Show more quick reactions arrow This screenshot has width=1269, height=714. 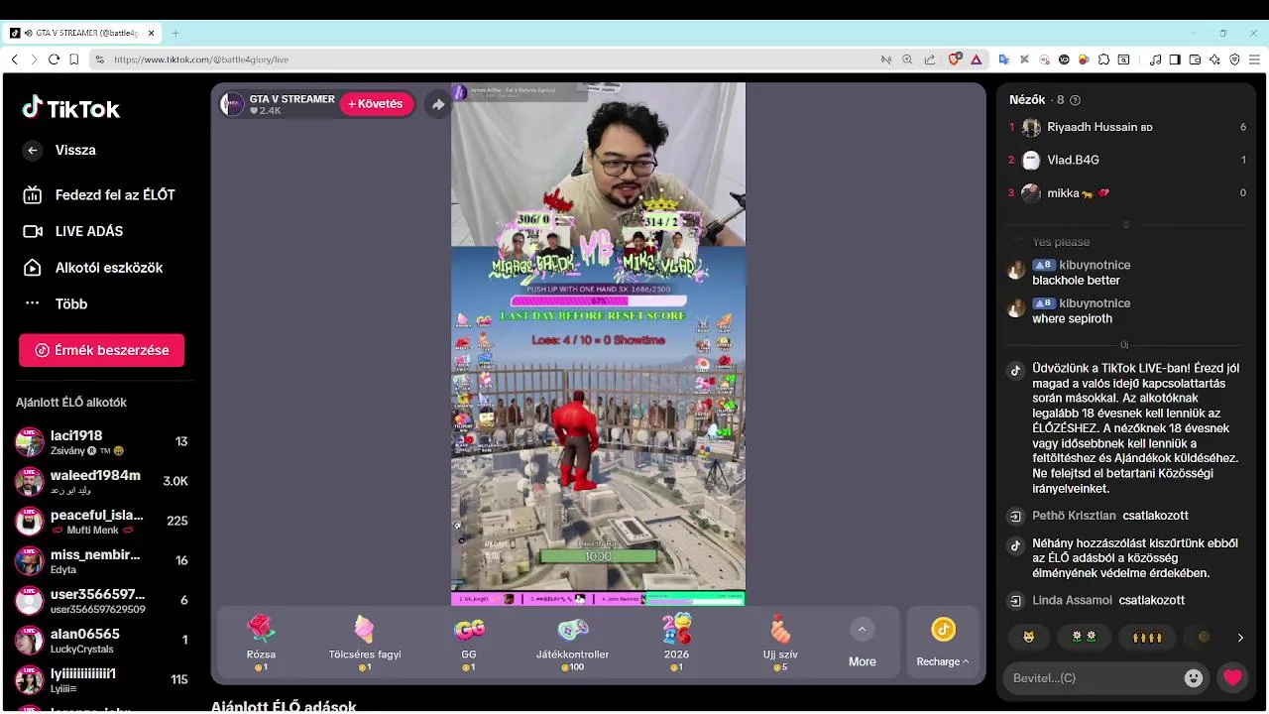1239,638
